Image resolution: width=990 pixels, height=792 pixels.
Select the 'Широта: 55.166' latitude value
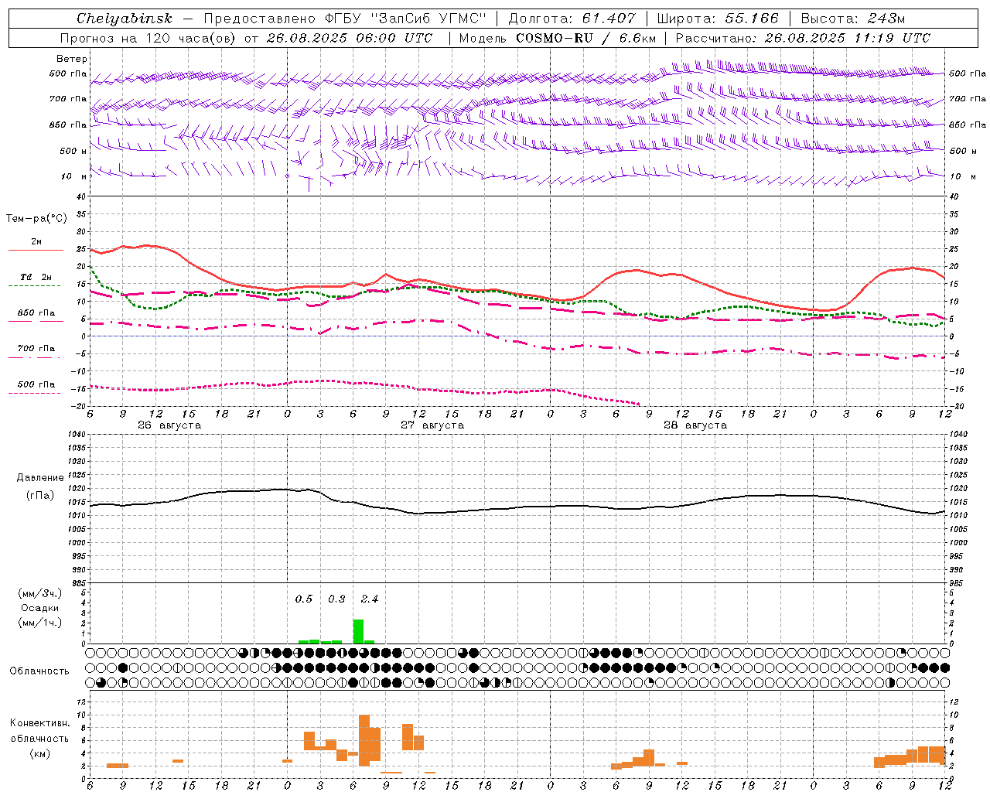(x=717, y=19)
